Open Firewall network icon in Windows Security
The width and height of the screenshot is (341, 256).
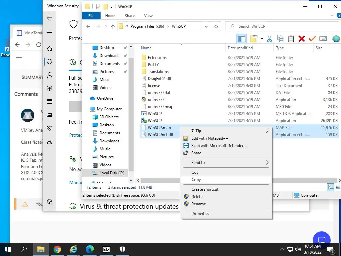tap(50, 88)
